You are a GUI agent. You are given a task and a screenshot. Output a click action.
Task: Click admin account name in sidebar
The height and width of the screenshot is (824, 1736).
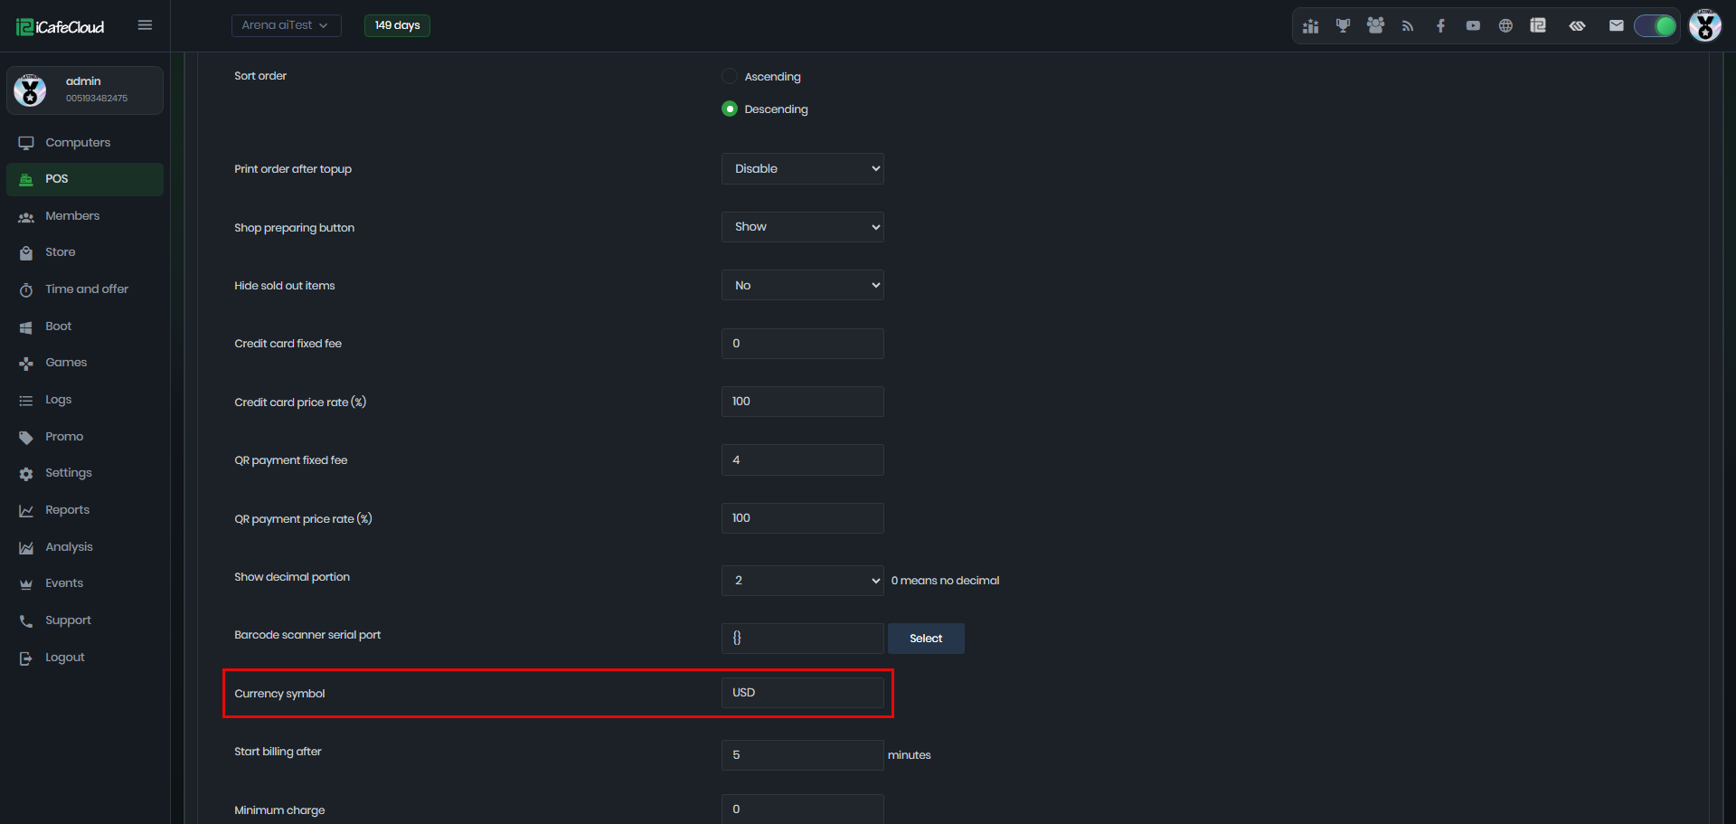(83, 81)
